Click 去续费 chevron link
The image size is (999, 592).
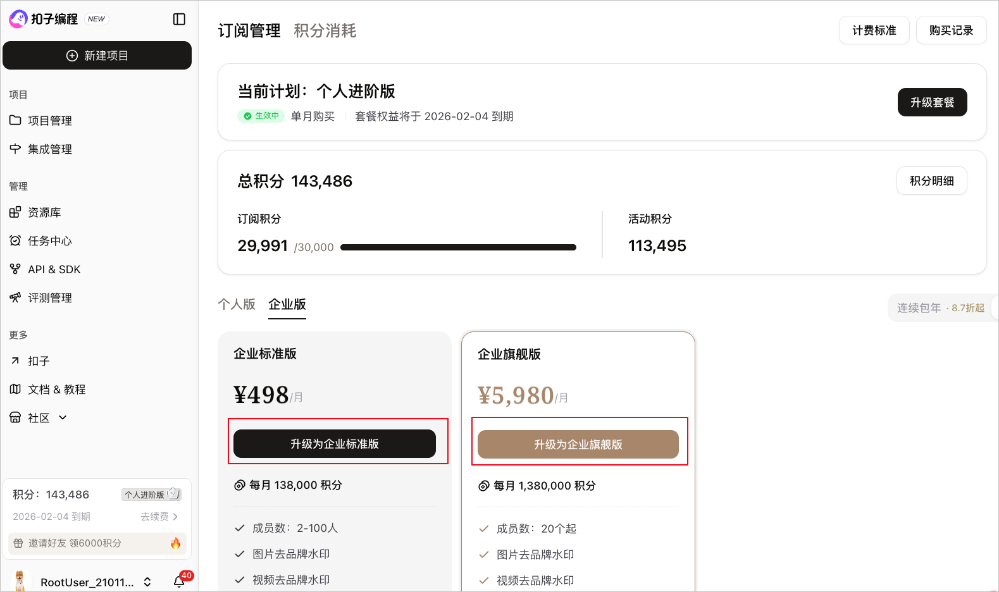[x=159, y=517]
